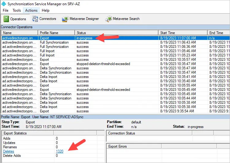The height and width of the screenshot is (163, 230).
Task: Switch to the Operations view label
Action: [x=18, y=19]
